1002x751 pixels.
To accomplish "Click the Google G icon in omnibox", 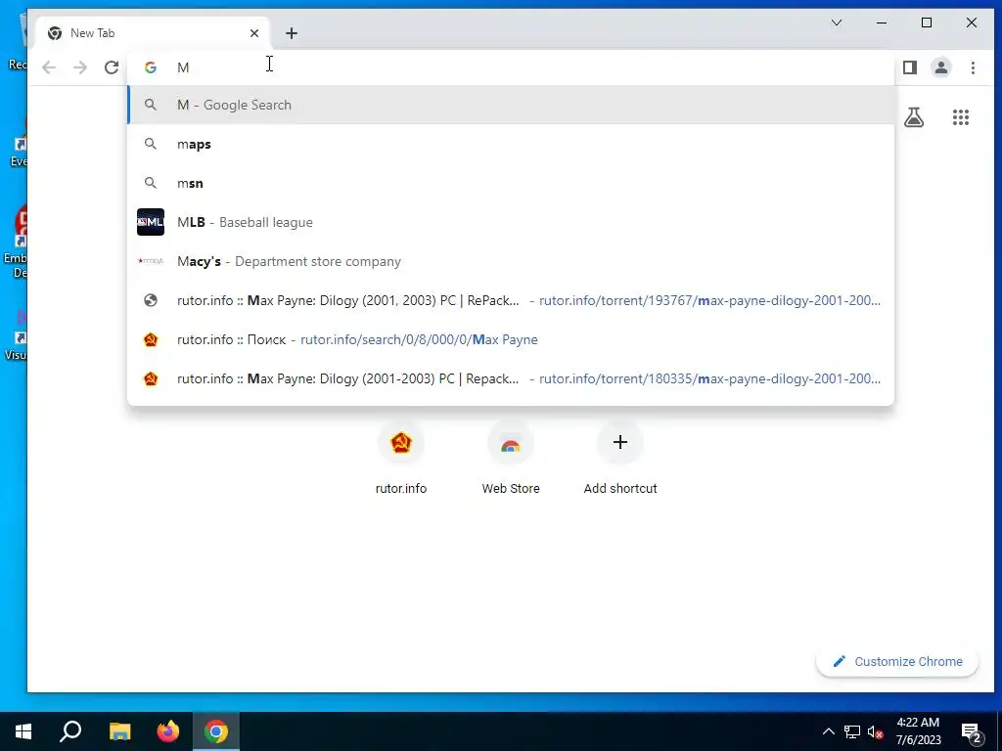I will click(x=150, y=67).
